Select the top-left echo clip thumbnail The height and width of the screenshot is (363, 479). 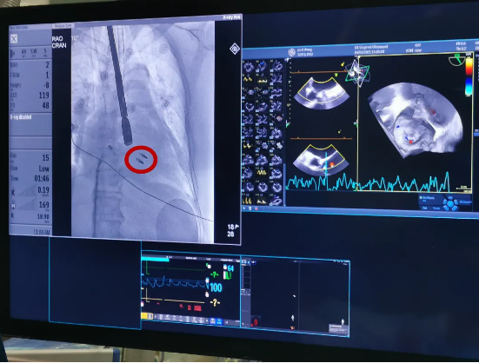[248, 66]
